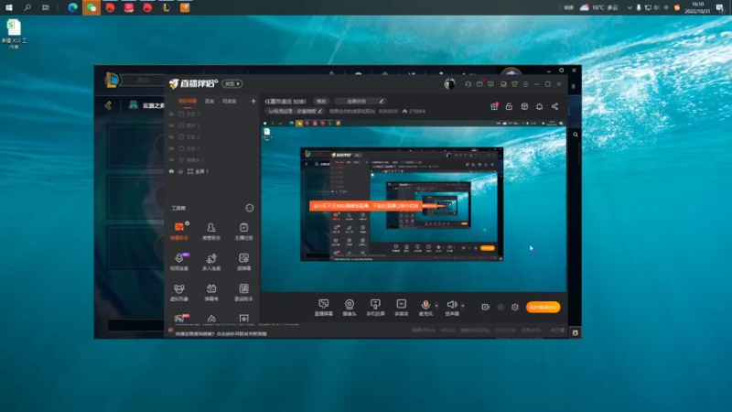
Task: Open the 弹幕助手 danmaku assistant tool
Action: [179, 232]
